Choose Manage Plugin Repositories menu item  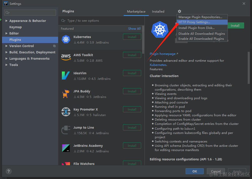coord(202,17)
